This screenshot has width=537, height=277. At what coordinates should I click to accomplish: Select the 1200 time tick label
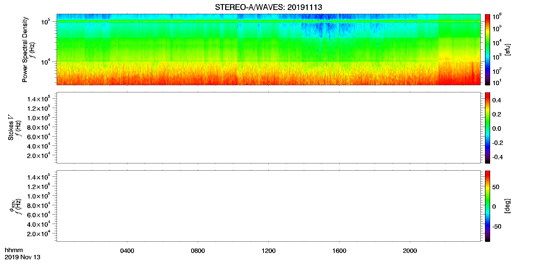point(268,251)
